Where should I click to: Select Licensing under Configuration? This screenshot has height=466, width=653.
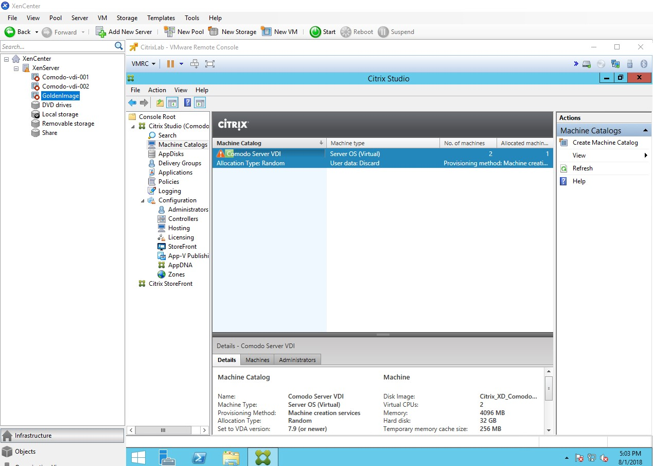tap(181, 237)
